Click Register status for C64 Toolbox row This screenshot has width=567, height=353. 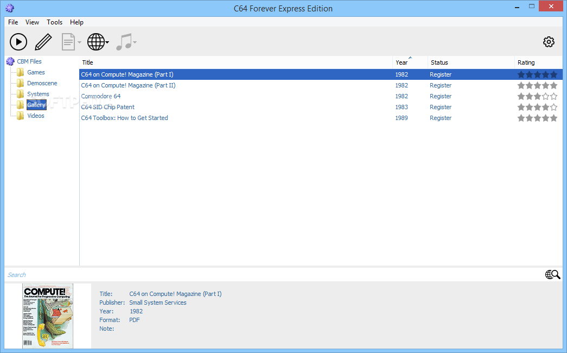point(441,118)
